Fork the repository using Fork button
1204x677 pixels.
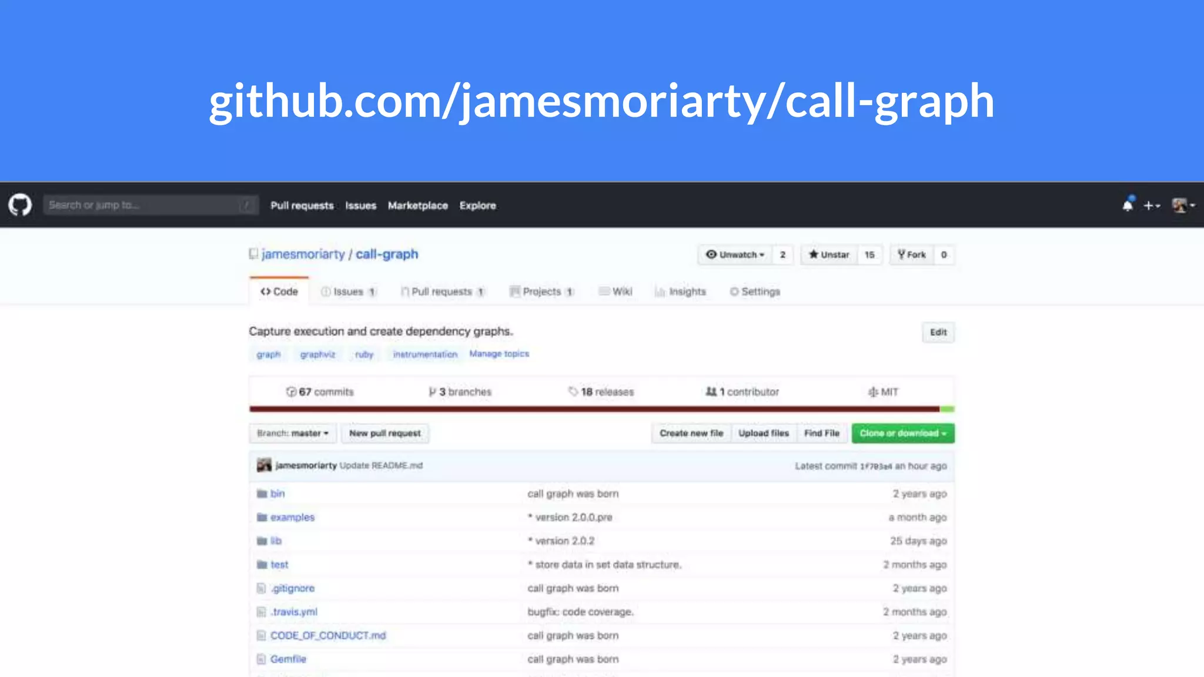912,254
